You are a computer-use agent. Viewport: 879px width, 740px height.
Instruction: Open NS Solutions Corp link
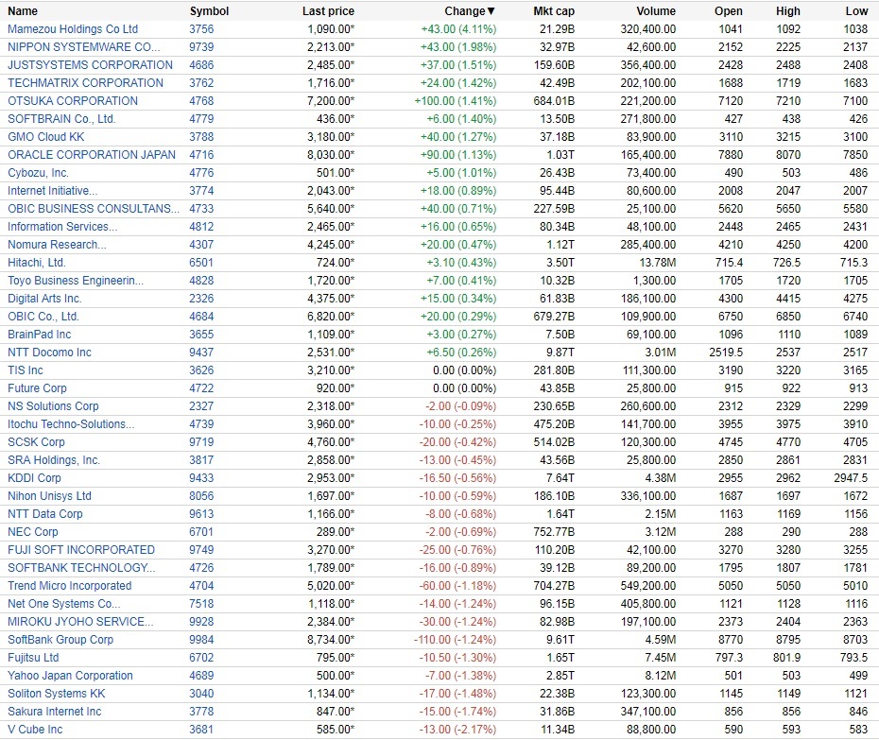(53, 405)
